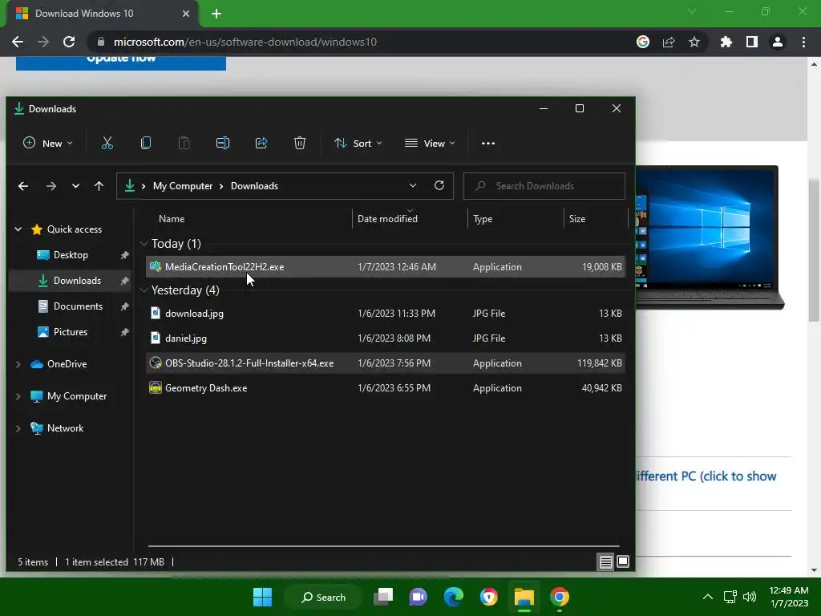
Task: Expand address bar history dropdown
Action: click(x=413, y=185)
